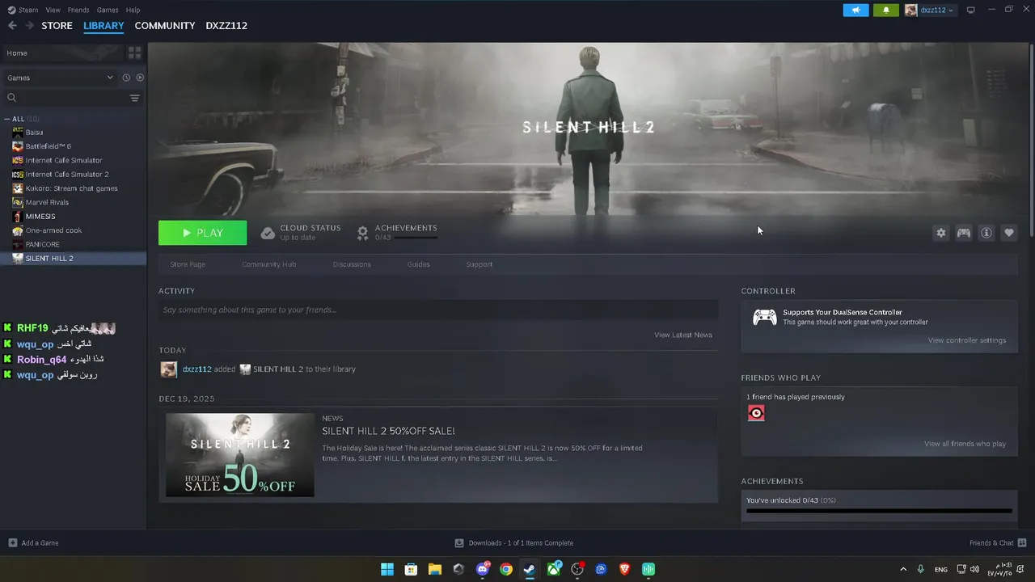Open Xbox app from the taskbar

(x=554, y=569)
